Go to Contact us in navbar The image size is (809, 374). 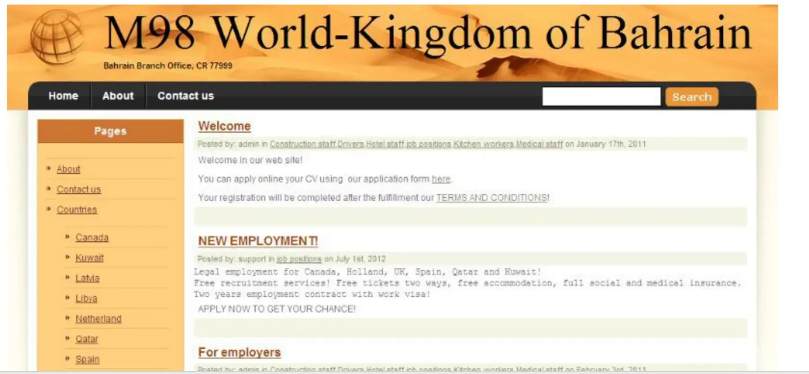click(x=185, y=96)
